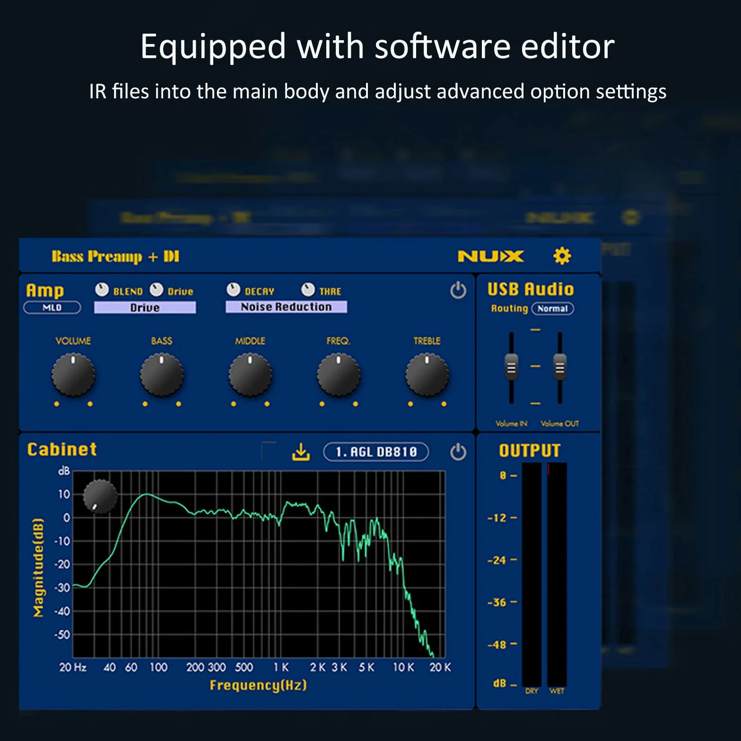Screen dimensions: 741x741
Task: Toggle the Cabinet section power icon
Action: (x=458, y=452)
